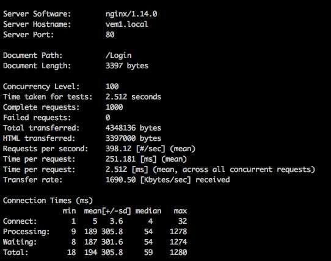Click the Processing row max value 1278
The height and width of the screenshot is (261, 331).
[178, 232]
